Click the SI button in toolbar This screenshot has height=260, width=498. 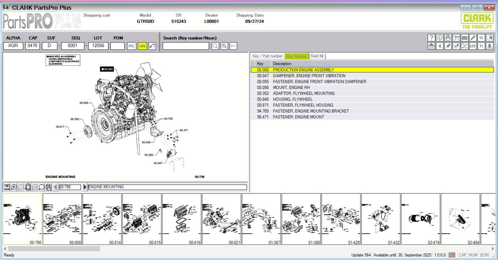pyautogui.click(x=481, y=38)
